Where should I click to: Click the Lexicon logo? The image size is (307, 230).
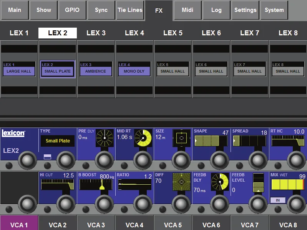(x=13, y=133)
